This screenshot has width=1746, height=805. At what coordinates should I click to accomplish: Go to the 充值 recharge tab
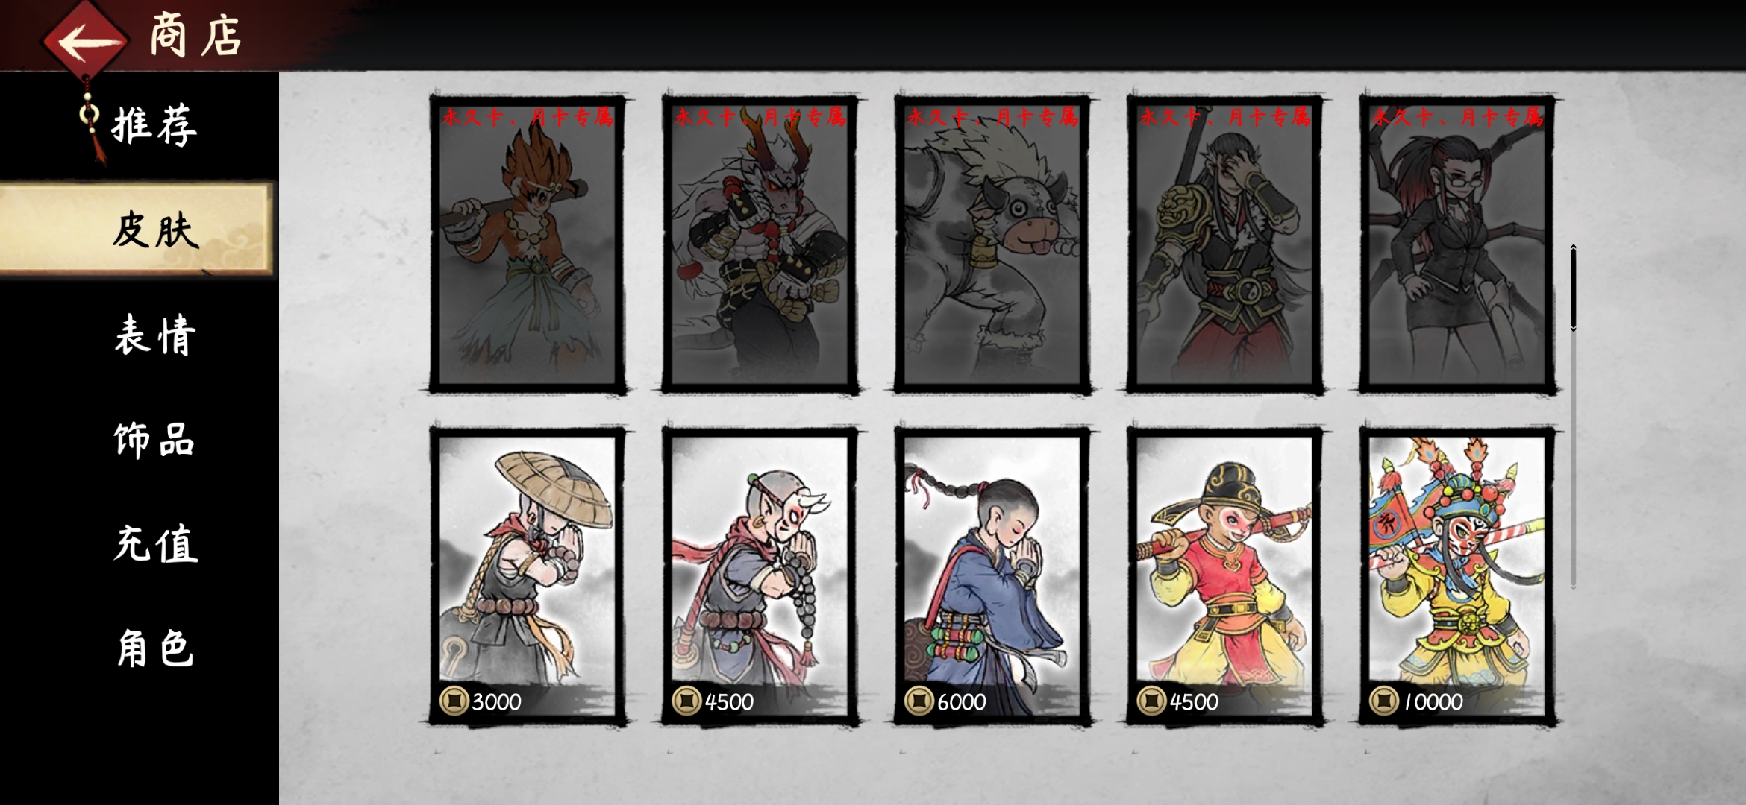pyautogui.click(x=155, y=543)
